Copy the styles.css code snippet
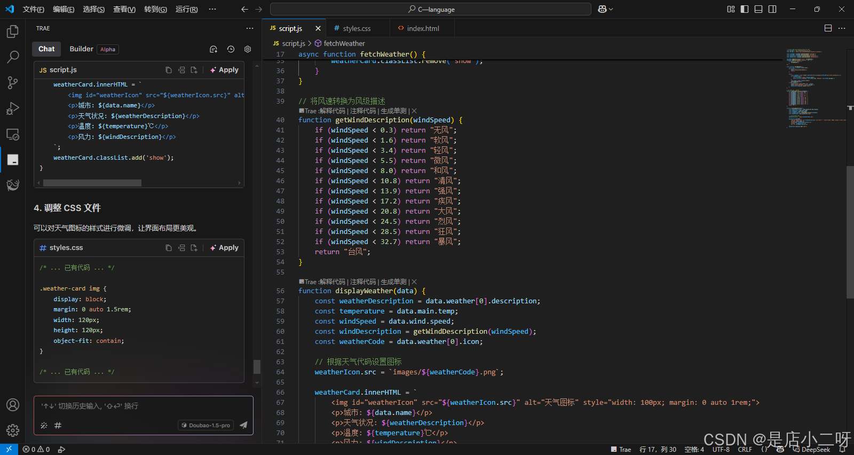The height and width of the screenshot is (455, 854). (x=169, y=248)
